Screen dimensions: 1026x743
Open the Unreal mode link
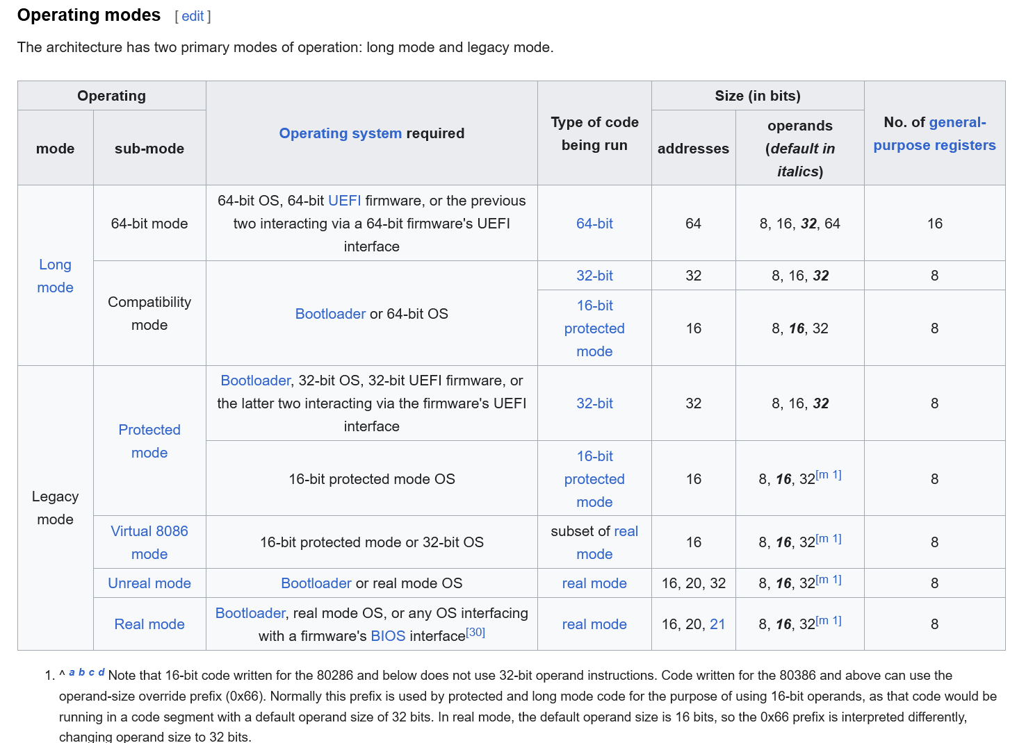(149, 583)
